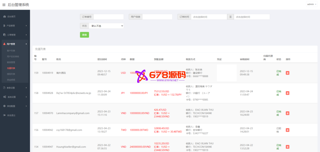Click arrival amount 32808.40USD

tap(162, 128)
